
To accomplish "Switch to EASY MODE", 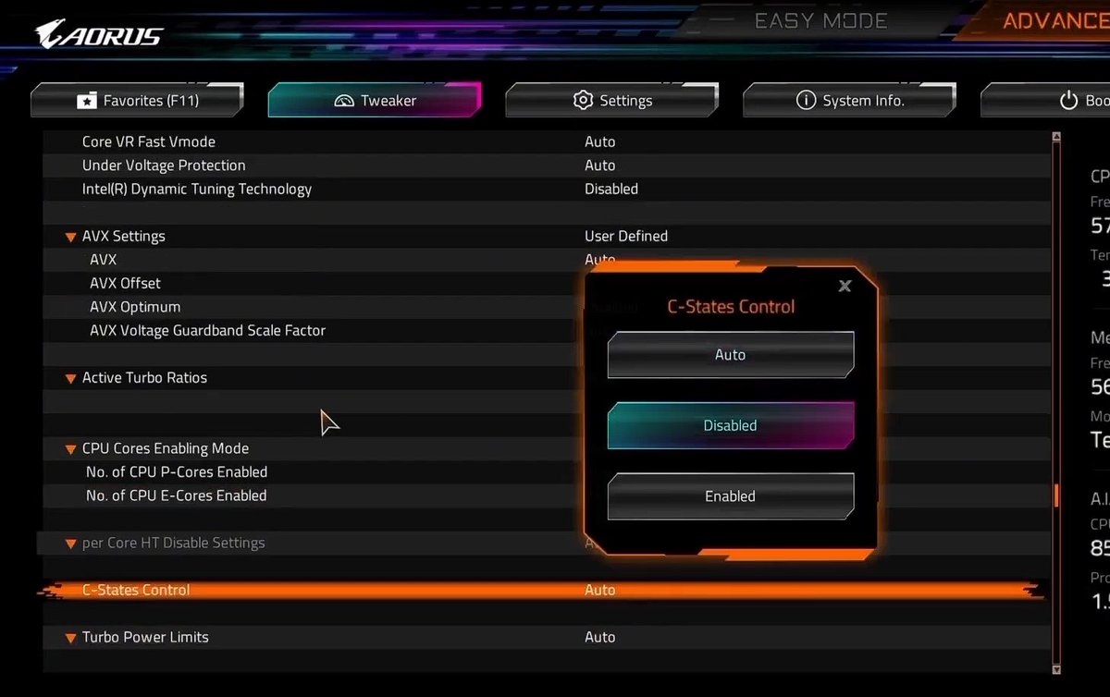I will pos(820,20).
